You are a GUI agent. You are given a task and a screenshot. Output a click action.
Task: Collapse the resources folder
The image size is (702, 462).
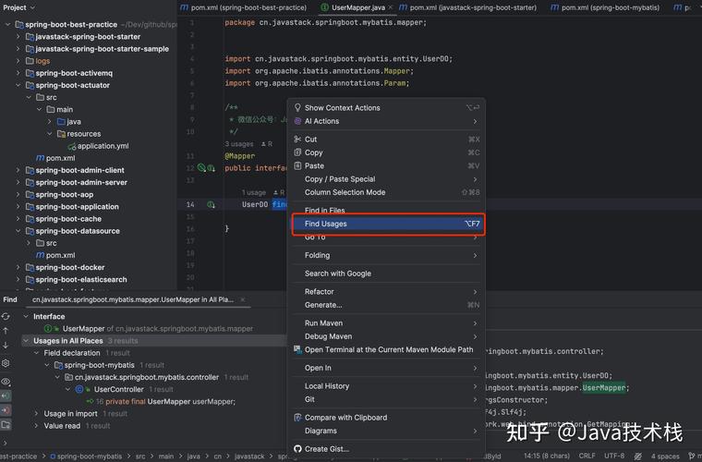click(x=49, y=133)
